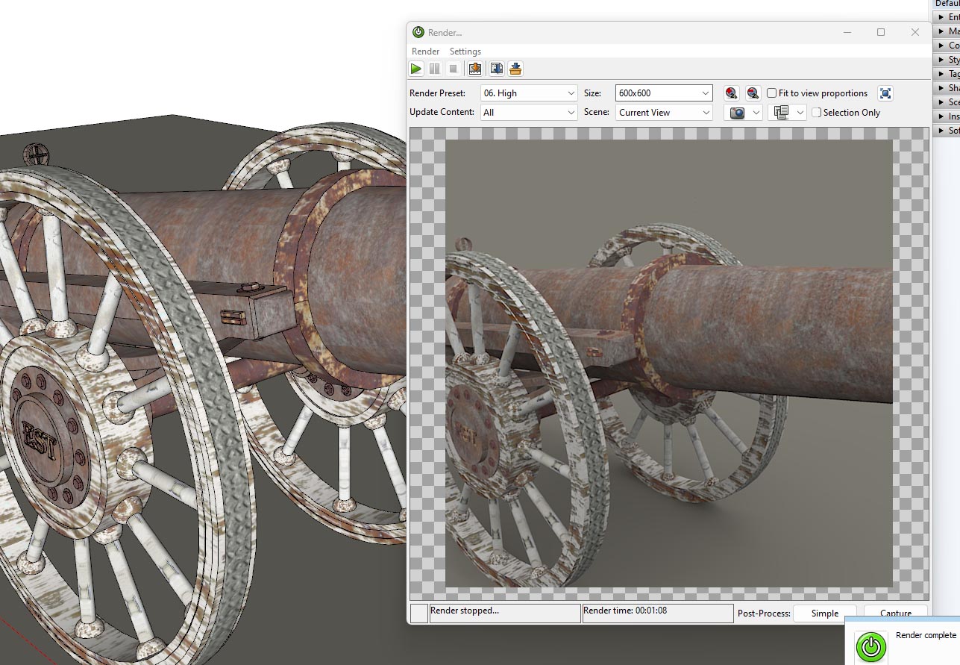The height and width of the screenshot is (665, 960).
Task: Click the second red zoom icon beside Size
Action: (x=753, y=93)
